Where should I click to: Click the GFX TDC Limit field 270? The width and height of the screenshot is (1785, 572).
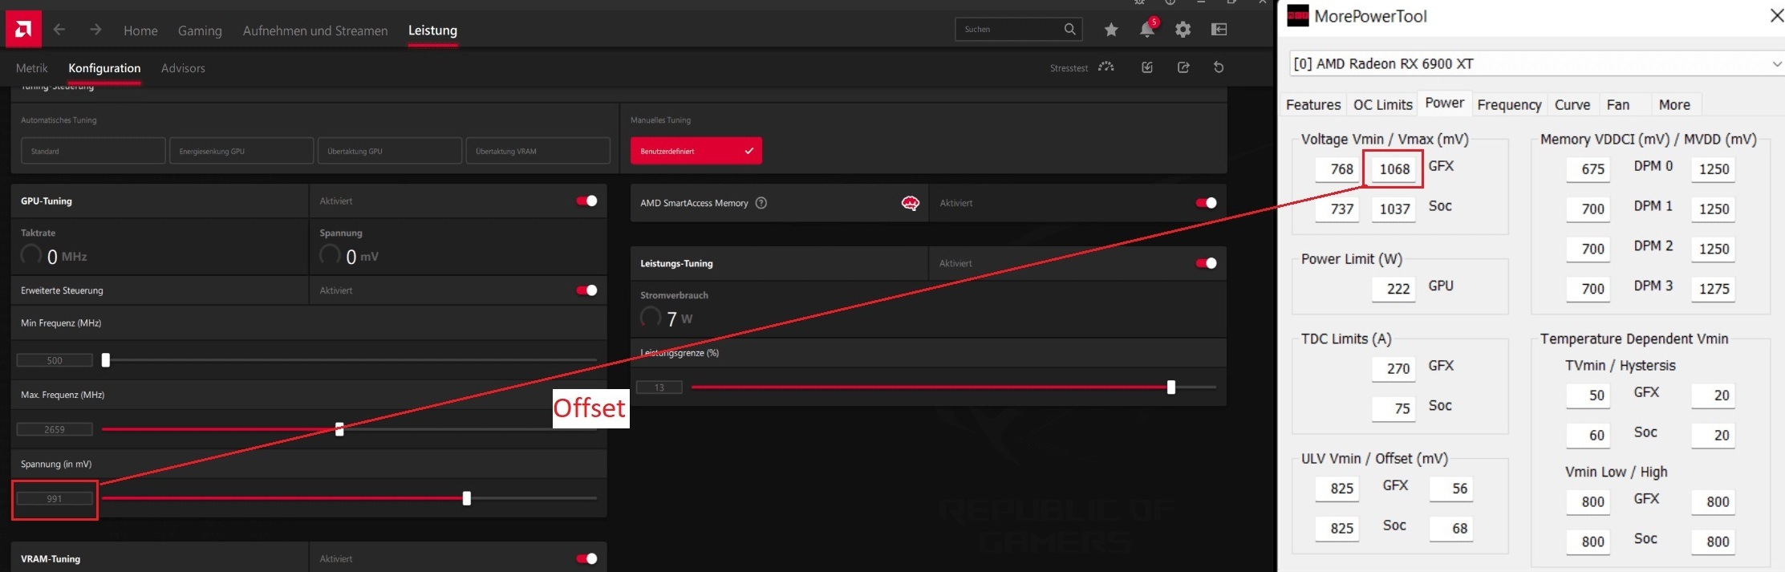tap(1394, 368)
